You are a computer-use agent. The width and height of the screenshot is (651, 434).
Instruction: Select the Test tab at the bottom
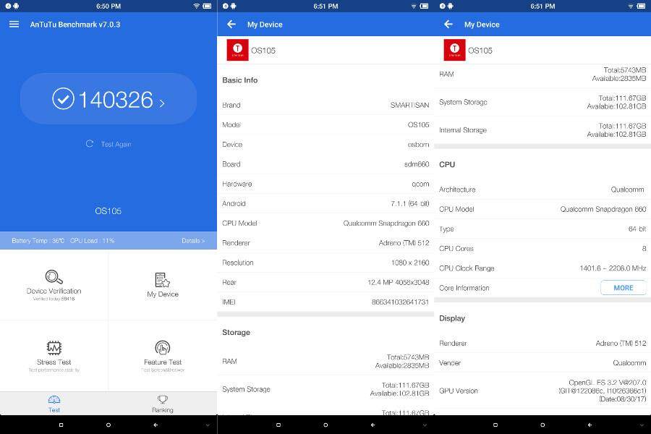coord(54,404)
